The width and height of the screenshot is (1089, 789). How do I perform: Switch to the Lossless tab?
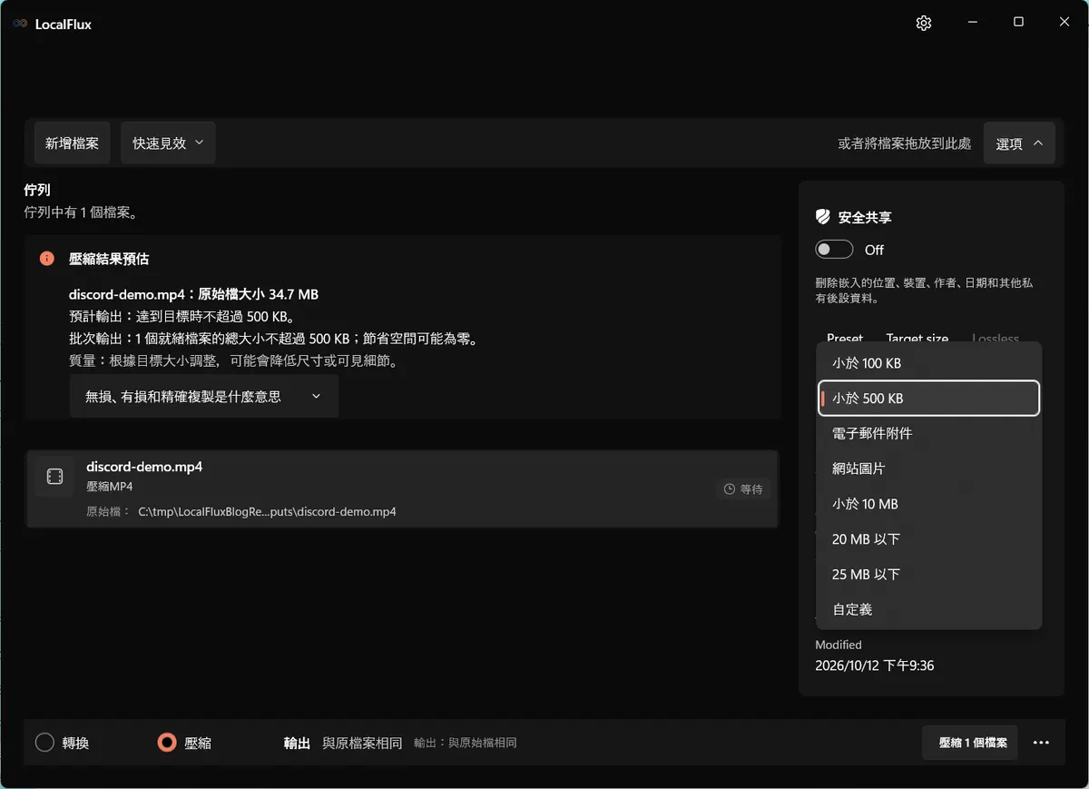pos(996,338)
